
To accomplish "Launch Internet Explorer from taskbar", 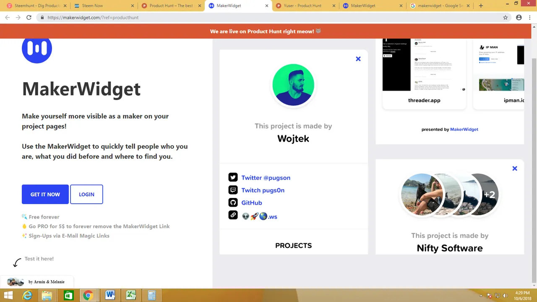I will click(x=27, y=295).
